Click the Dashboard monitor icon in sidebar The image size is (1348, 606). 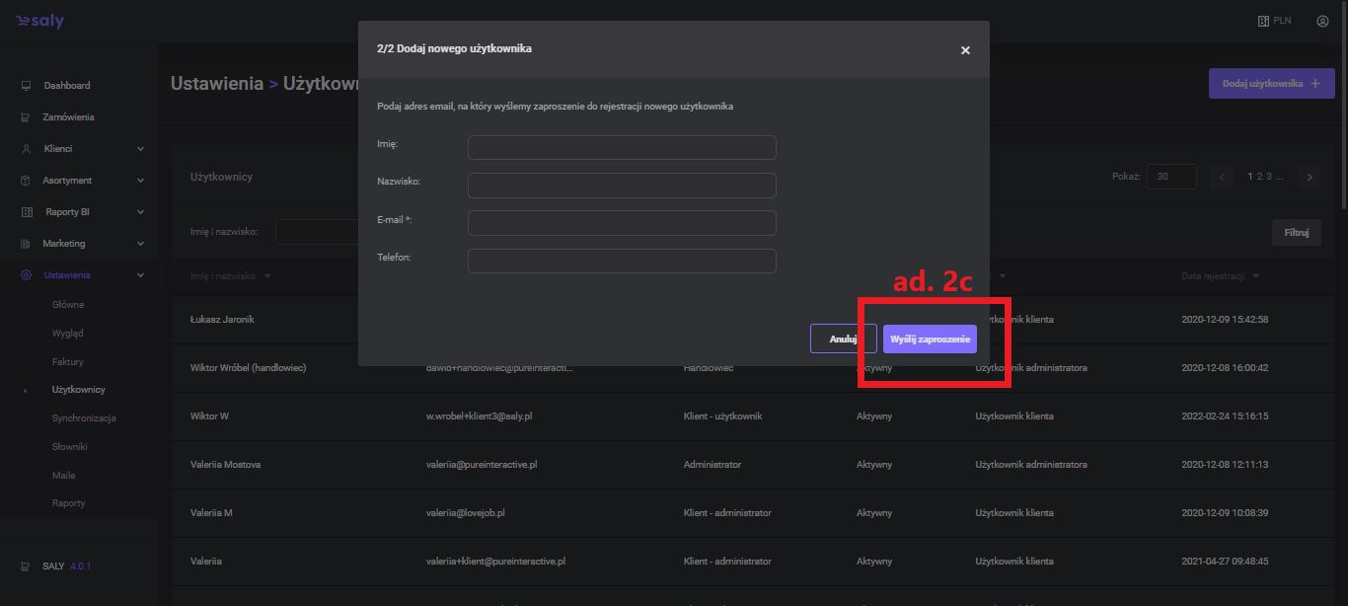[26, 86]
